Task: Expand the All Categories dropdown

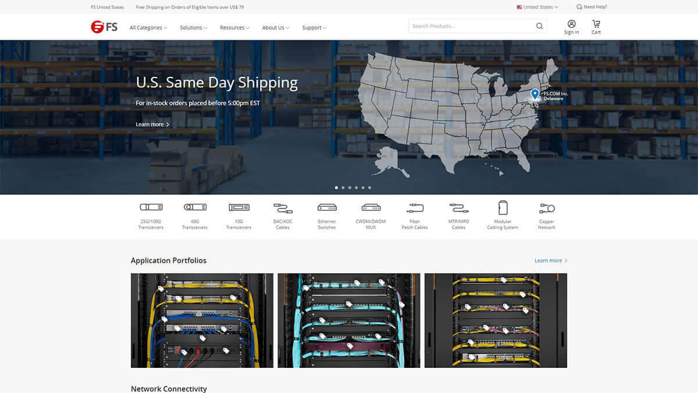Action: point(148,27)
